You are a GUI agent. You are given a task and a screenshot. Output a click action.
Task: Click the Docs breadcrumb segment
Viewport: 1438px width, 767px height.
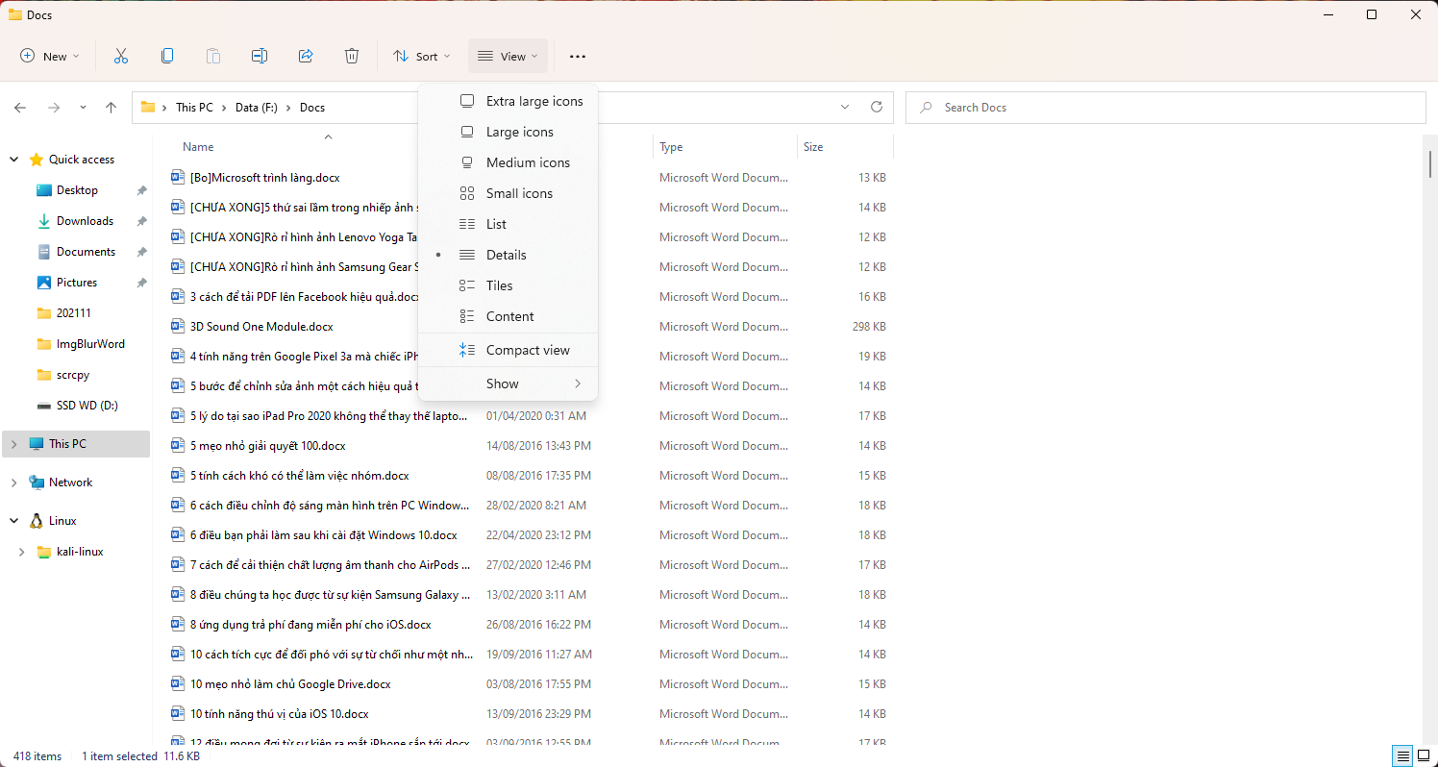(x=312, y=108)
